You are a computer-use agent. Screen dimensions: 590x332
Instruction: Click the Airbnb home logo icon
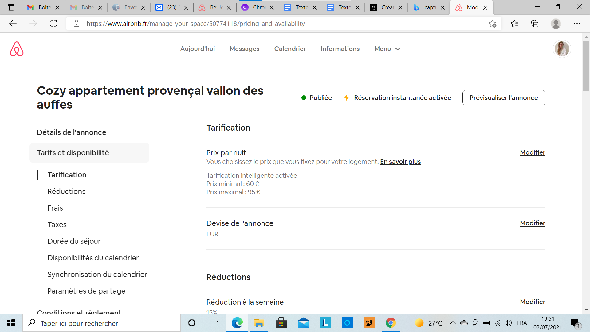point(16,49)
